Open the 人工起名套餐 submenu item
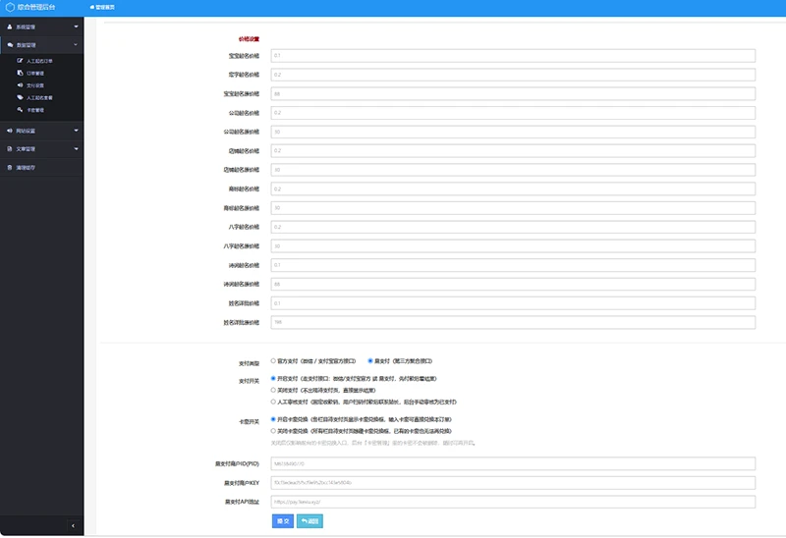 41,97
